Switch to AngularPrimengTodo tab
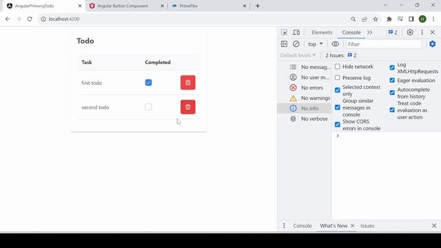The width and height of the screenshot is (441, 248). pyautogui.click(x=43, y=6)
